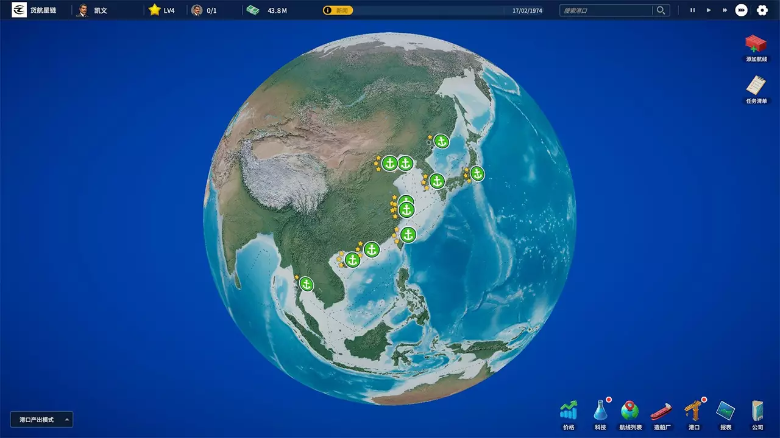
Task: Click the port search magnifier icon
Action: [x=661, y=10]
